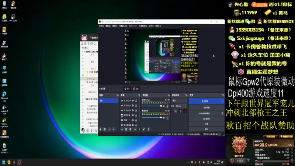The height and width of the screenshot is (166, 295).
Task: Click 开始录制 start recording button
Action: [x=206, y=108]
